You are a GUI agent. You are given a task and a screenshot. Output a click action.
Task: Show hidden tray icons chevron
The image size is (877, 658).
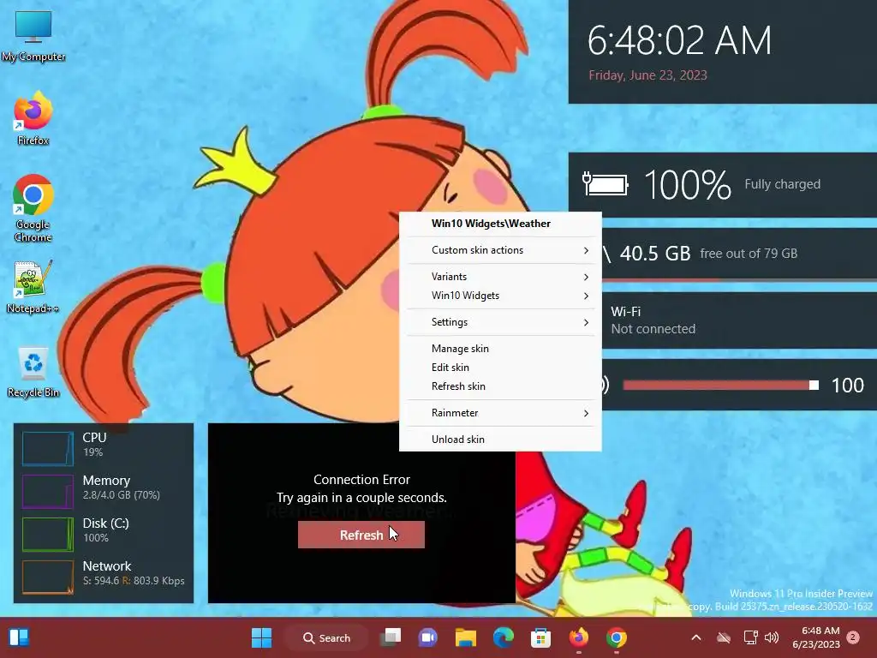tap(696, 637)
